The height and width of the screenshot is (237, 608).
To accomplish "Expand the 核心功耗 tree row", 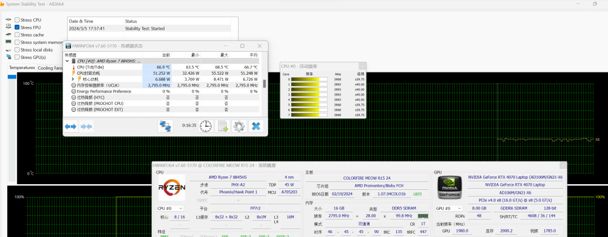I will click(73, 79).
